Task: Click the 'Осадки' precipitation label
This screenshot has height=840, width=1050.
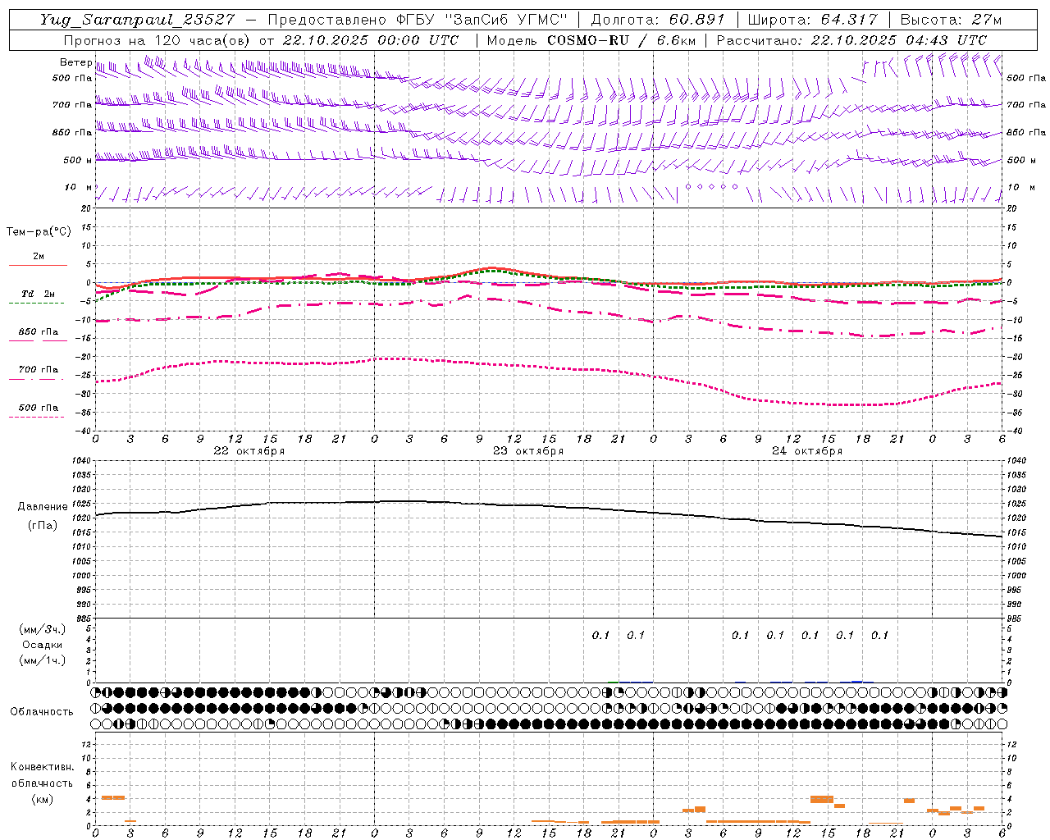Action: [43, 646]
